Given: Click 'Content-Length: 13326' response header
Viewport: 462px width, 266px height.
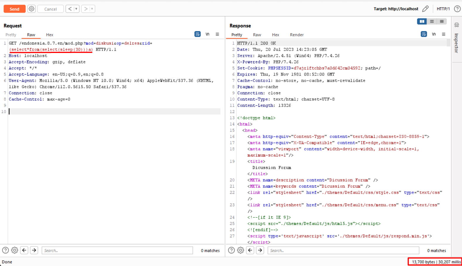Looking at the screenshot, I should tap(264, 105).
